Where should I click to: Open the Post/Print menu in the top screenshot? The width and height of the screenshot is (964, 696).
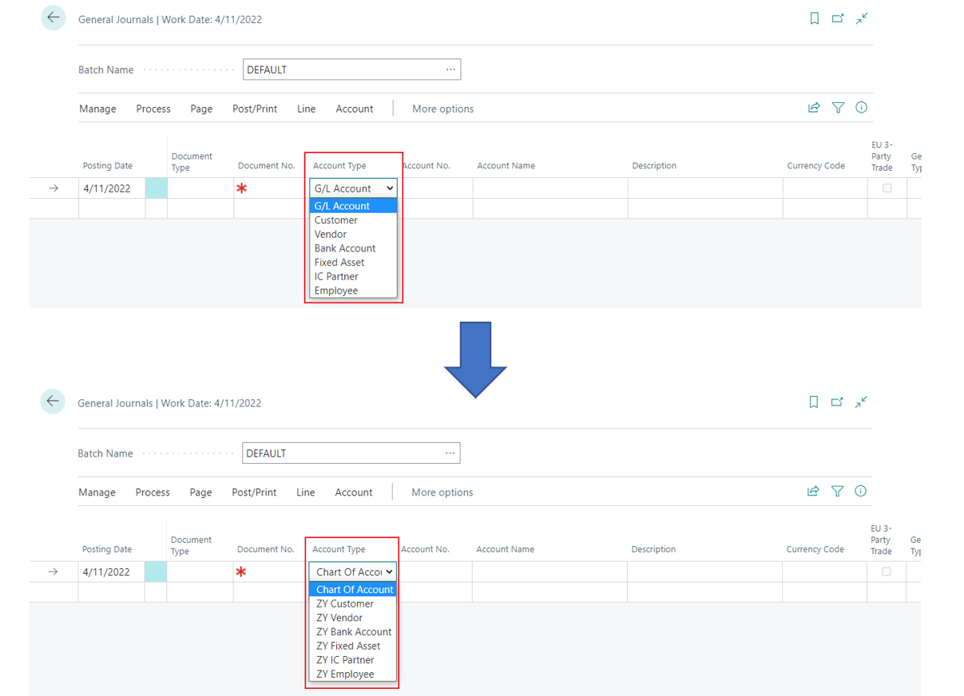[x=255, y=109]
